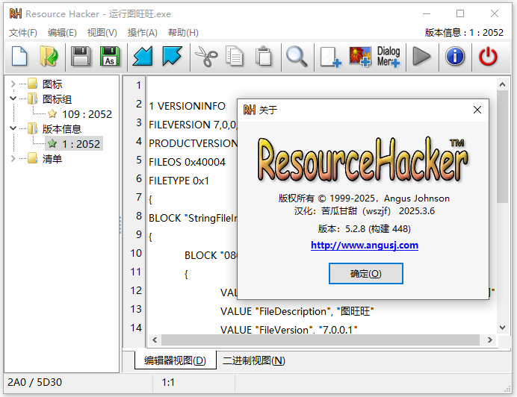Select the 109 : 2052 tree item
The height and width of the screenshot is (397, 517).
click(x=87, y=114)
